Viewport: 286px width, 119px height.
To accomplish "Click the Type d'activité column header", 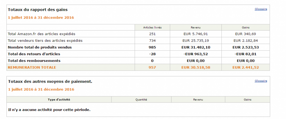I will pyautogui.click(x=59, y=99).
